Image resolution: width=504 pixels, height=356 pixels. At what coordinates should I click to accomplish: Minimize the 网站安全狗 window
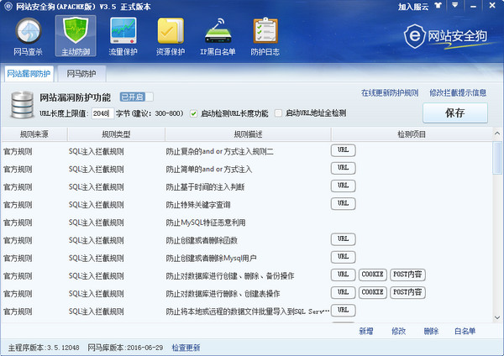coord(473,6)
